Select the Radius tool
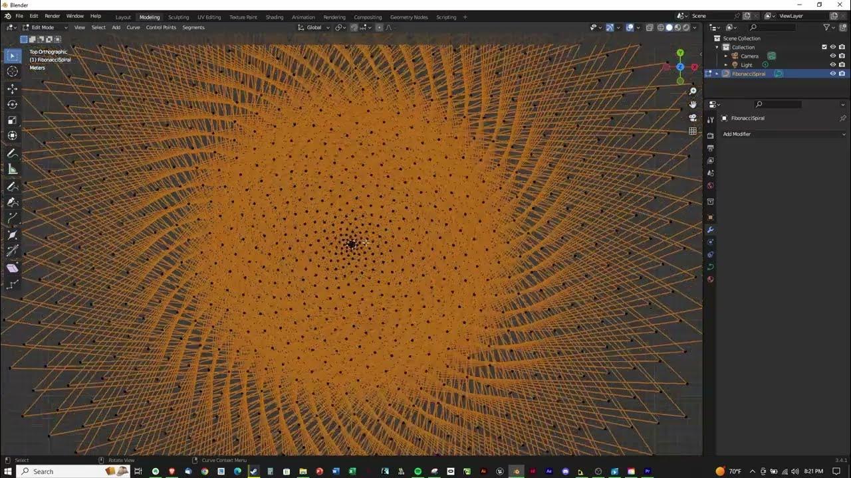 click(13, 235)
